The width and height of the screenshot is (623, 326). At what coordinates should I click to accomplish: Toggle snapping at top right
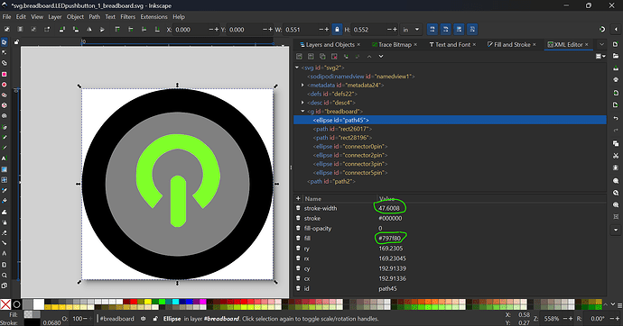(x=602, y=30)
